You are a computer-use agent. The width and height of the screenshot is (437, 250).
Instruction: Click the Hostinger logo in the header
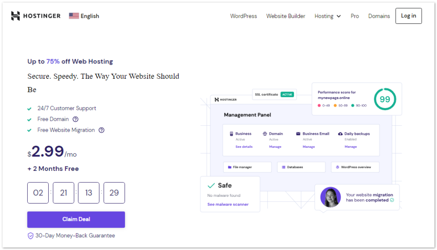(35, 16)
